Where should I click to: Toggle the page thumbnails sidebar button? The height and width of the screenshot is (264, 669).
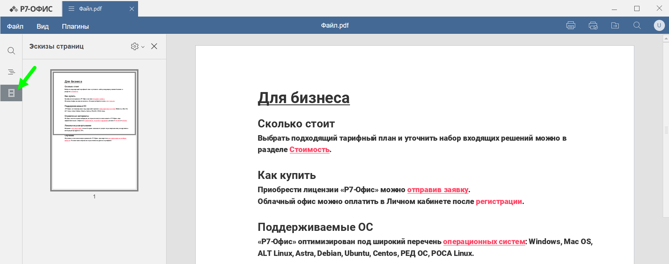click(11, 93)
